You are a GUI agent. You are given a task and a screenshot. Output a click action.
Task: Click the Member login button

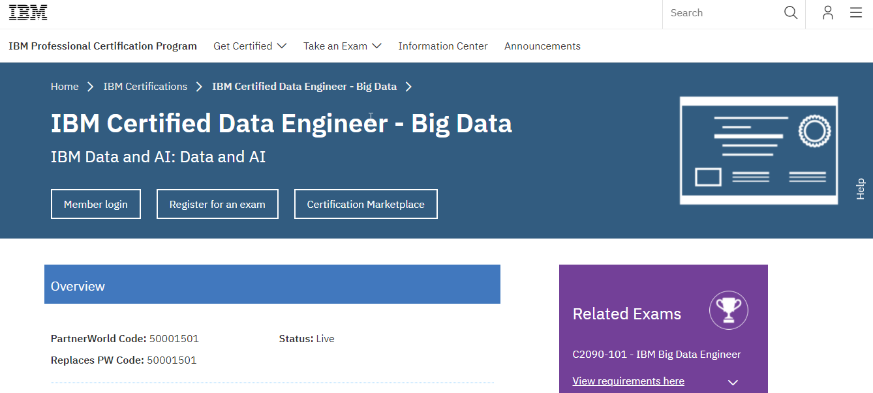tap(96, 204)
